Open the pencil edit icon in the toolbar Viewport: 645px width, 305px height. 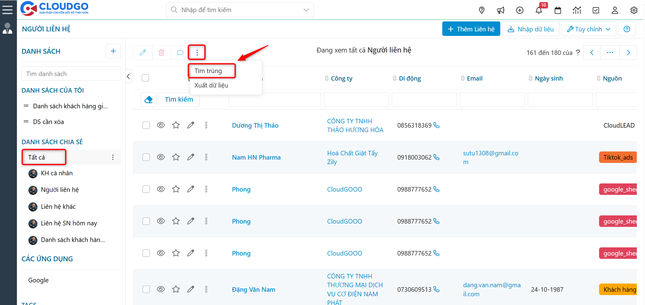click(143, 52)
